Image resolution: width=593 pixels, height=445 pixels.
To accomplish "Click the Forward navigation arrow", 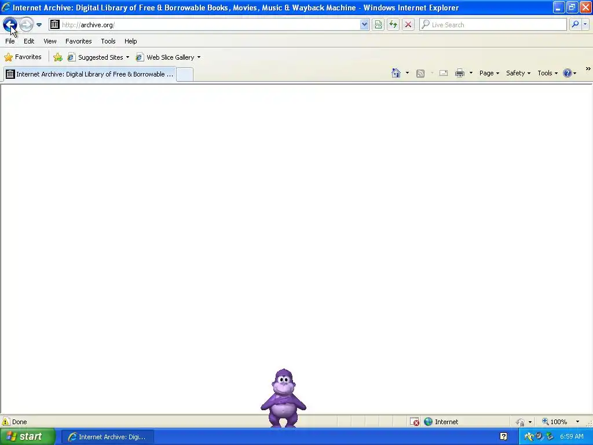I will (26, 24).
